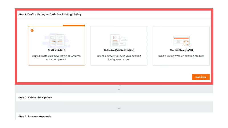The image size is (228, 128).
Task: Click the orange badge atop the Draft a Listing card
Action: 74,26
